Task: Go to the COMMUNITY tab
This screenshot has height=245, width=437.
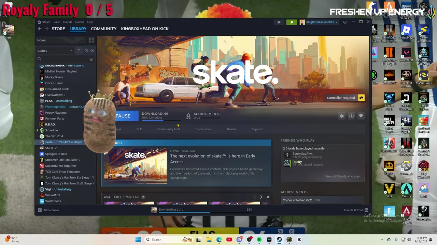Action: pyautogui.click(x=104, y=29)
